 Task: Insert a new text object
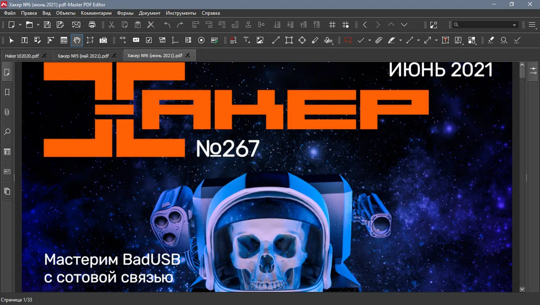pyautogui.click(x=247, y=40)
